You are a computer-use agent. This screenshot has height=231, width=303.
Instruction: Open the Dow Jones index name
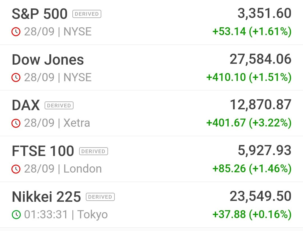(x=48, y=60)
